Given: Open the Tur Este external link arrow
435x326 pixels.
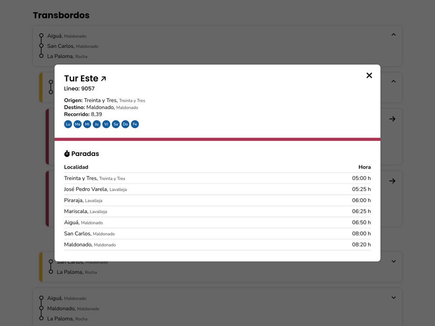Looking at the screenshot, I should 104,79.
